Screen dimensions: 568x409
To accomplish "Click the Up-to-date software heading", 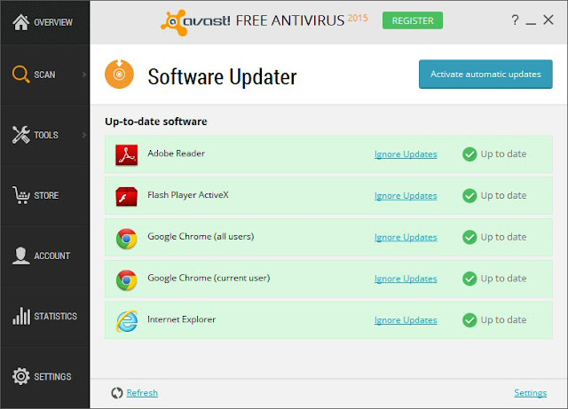I will tap(156, 122).
